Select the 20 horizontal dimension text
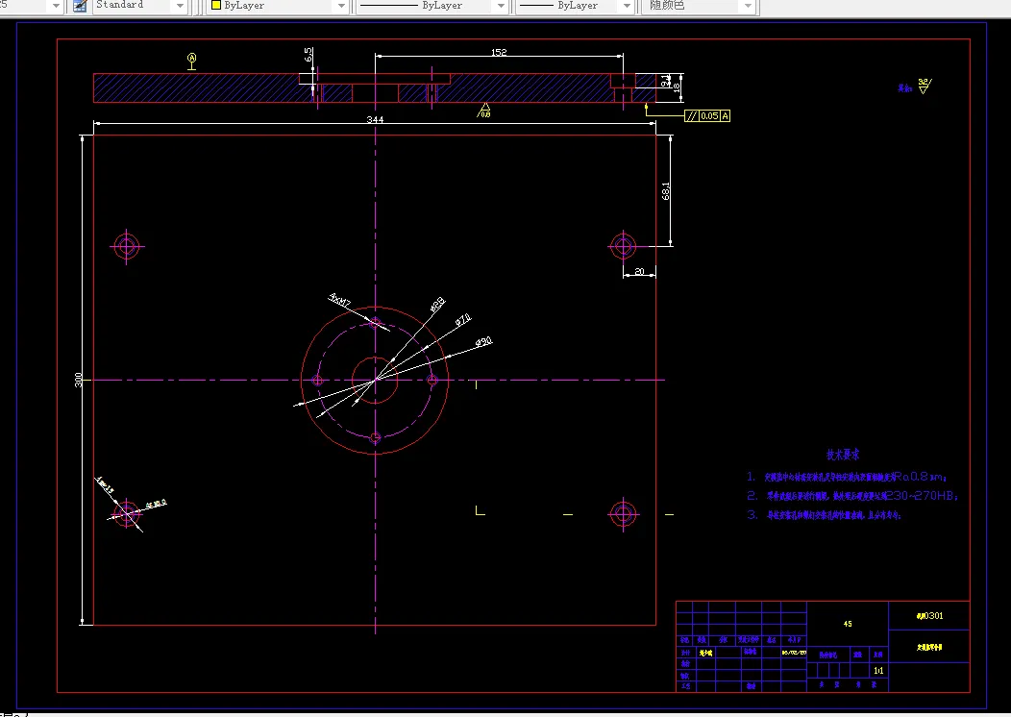 pyautogui.click(x=639, y=271)
